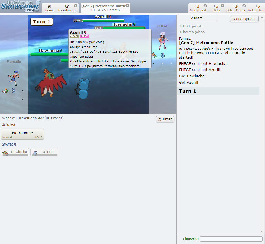Viewport: 265px width, 244px height.
Task: Focus the chat message input field
Action: point(231,239)
